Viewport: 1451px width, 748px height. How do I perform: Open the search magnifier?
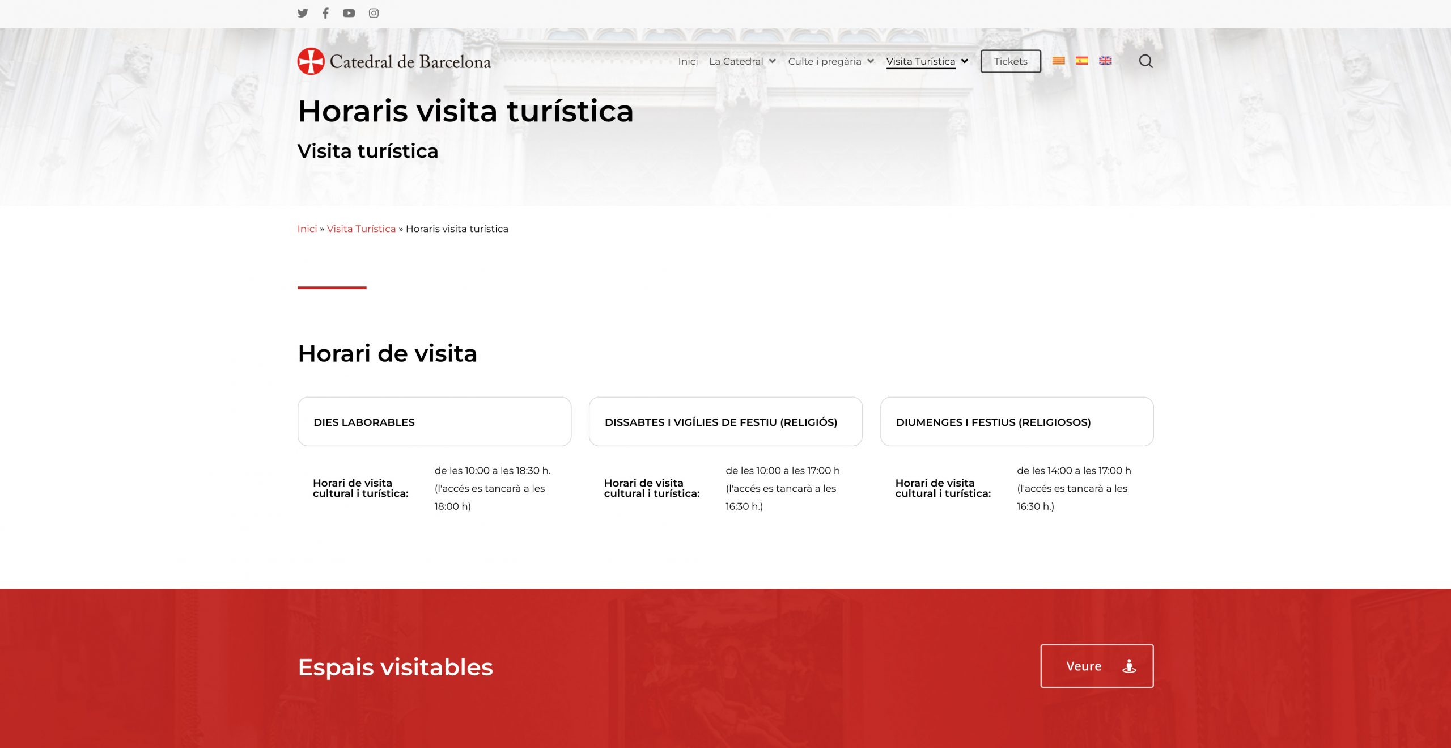pyautogui.click(x=1145, y=61)
